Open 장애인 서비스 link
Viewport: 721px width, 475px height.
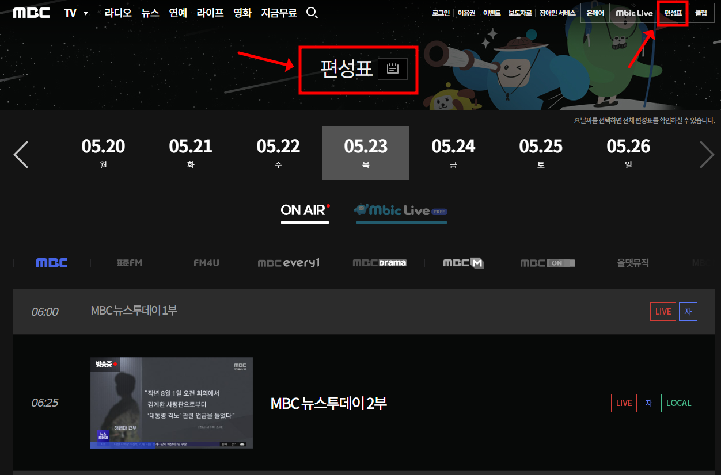[x=557, y=13]
